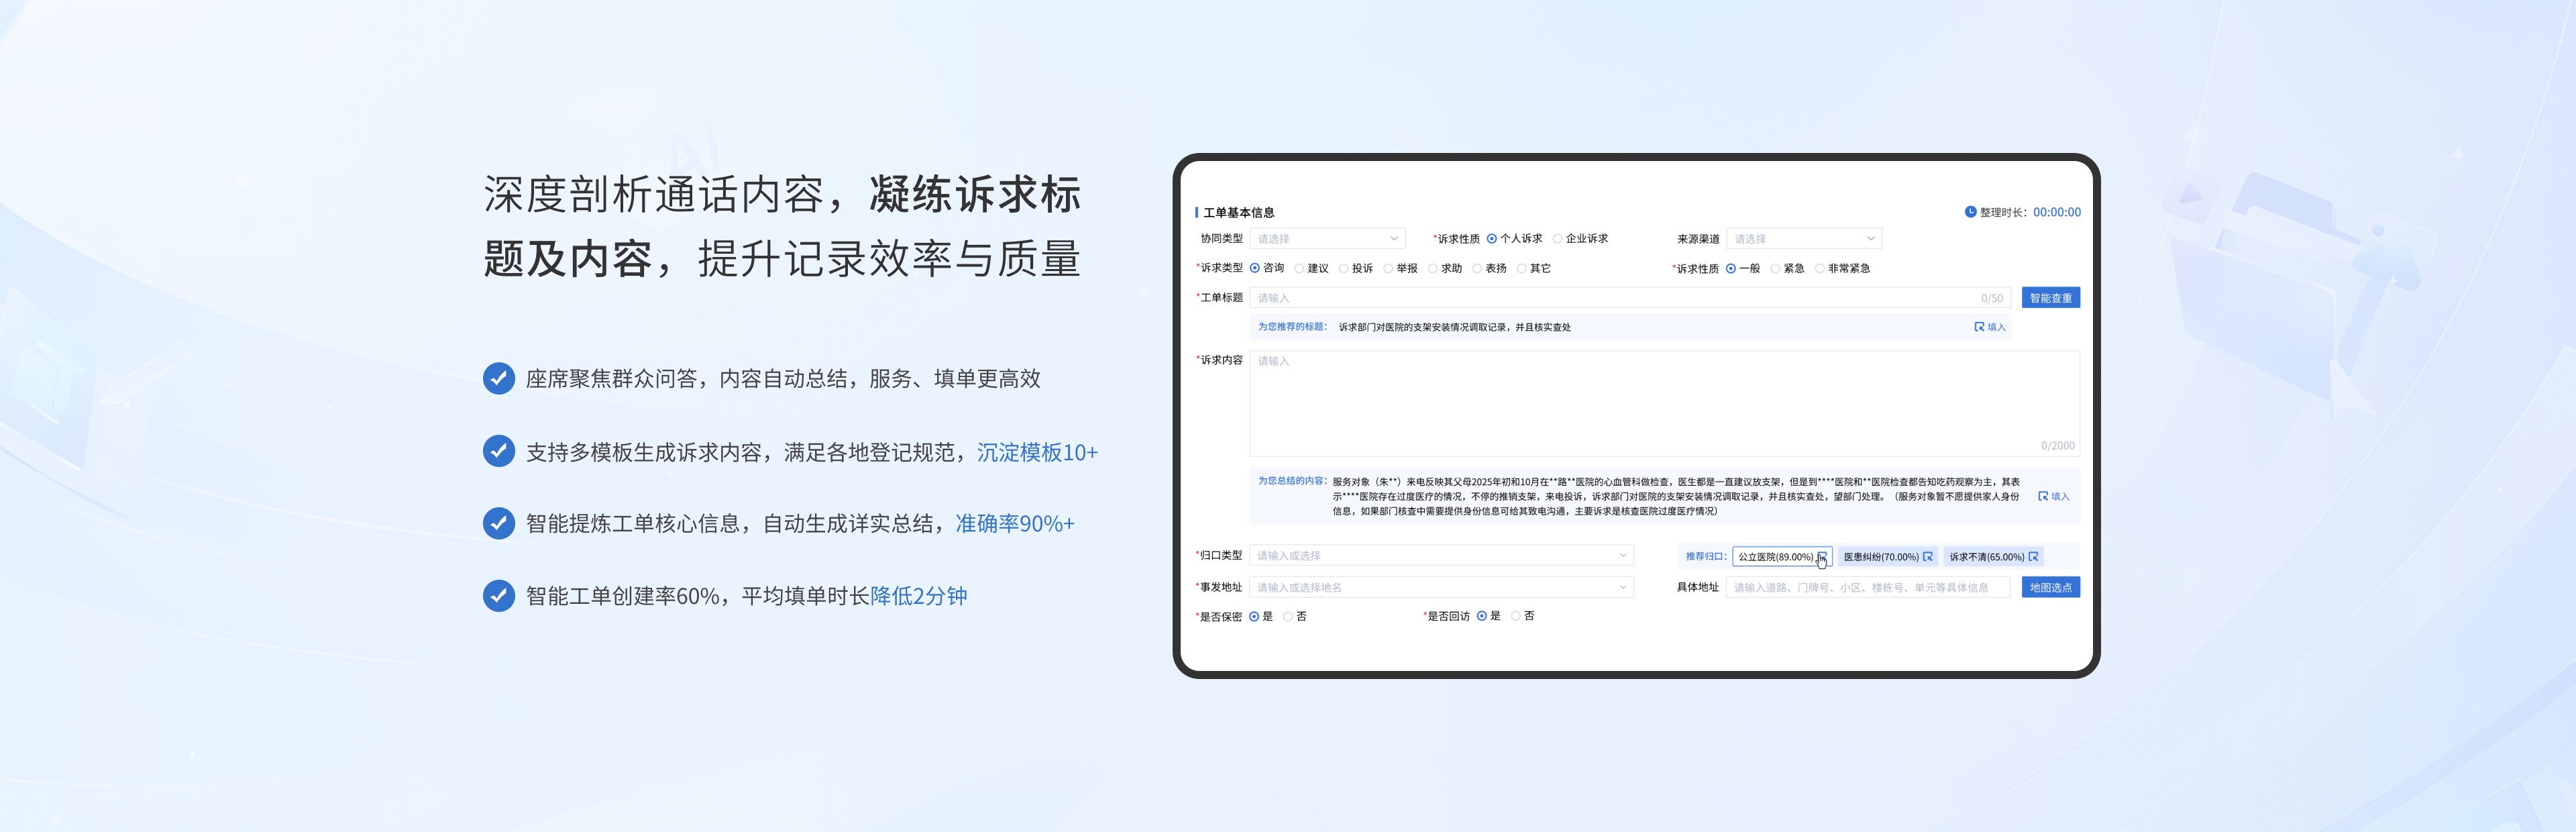The width and height of the screenshot is (2576, 832).
Task: Click the 推荐归口 label
Action: pos(1706,556)
